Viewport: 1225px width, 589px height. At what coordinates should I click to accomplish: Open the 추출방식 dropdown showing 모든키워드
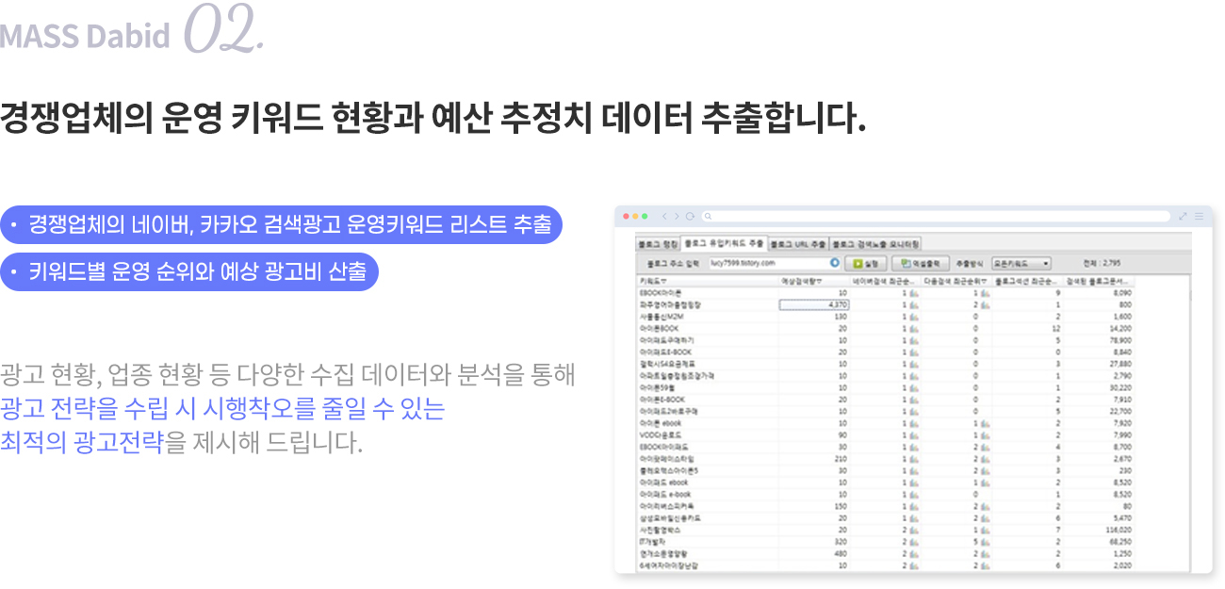coord(1021,263)
